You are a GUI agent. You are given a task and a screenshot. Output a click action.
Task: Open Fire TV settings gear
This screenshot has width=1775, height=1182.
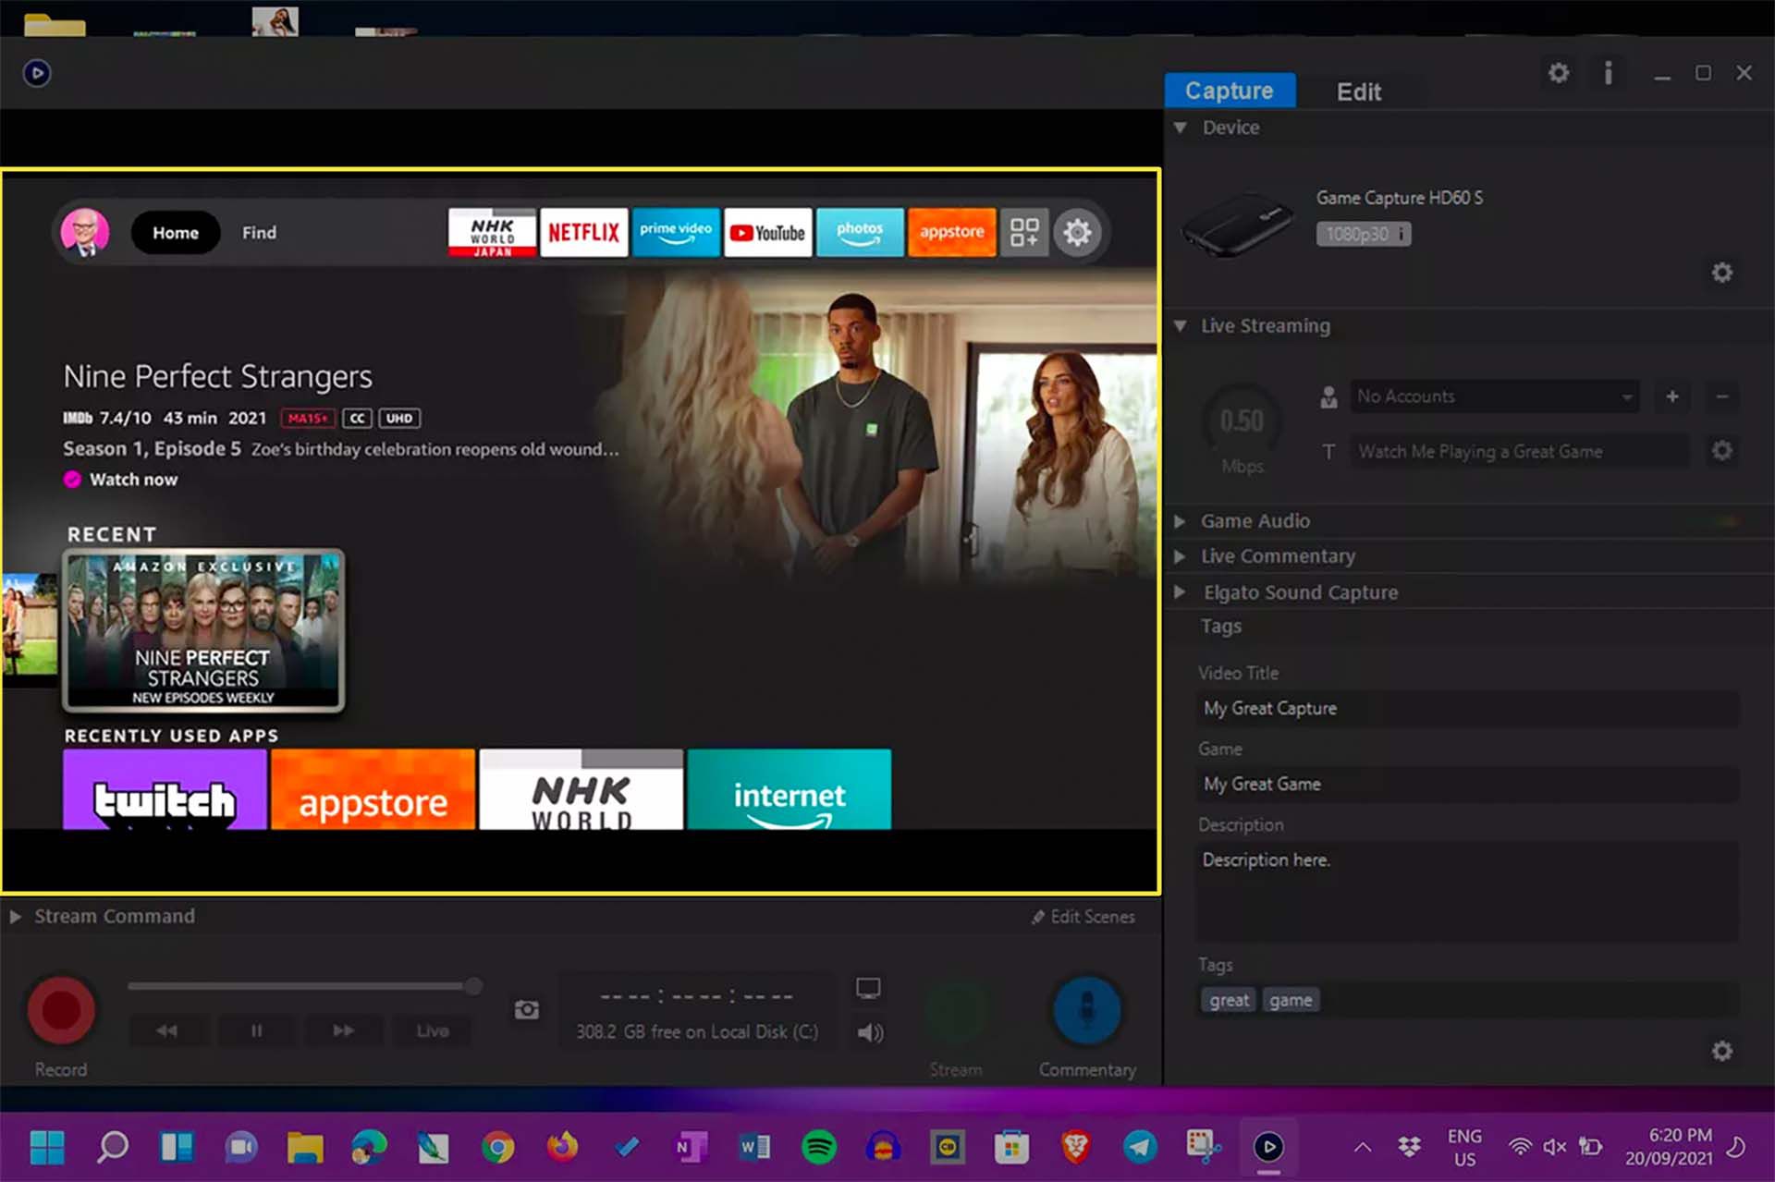[1077, 232]
